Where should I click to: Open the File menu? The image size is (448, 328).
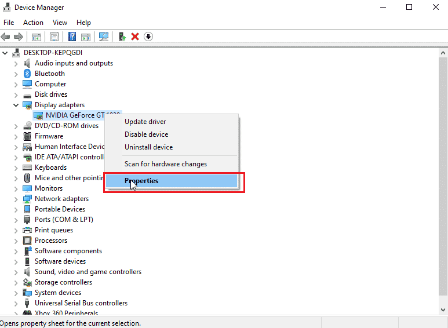coord(9,23)
